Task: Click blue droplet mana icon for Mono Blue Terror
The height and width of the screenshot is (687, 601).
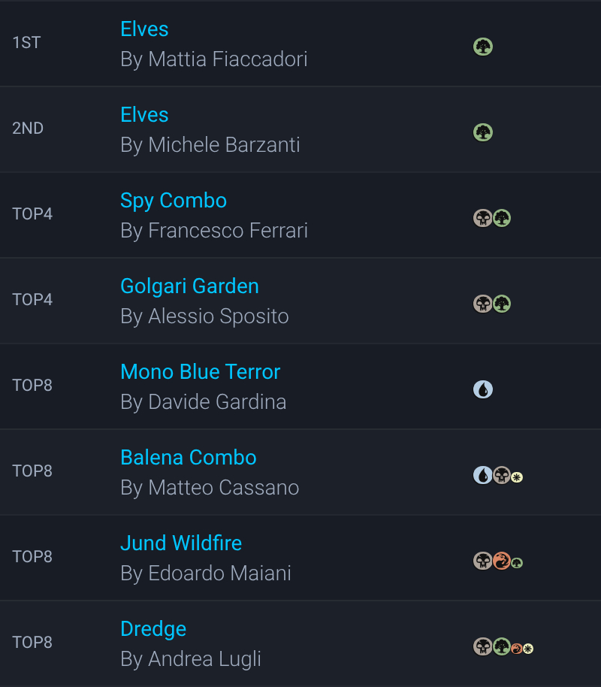Action: (483, 390)
